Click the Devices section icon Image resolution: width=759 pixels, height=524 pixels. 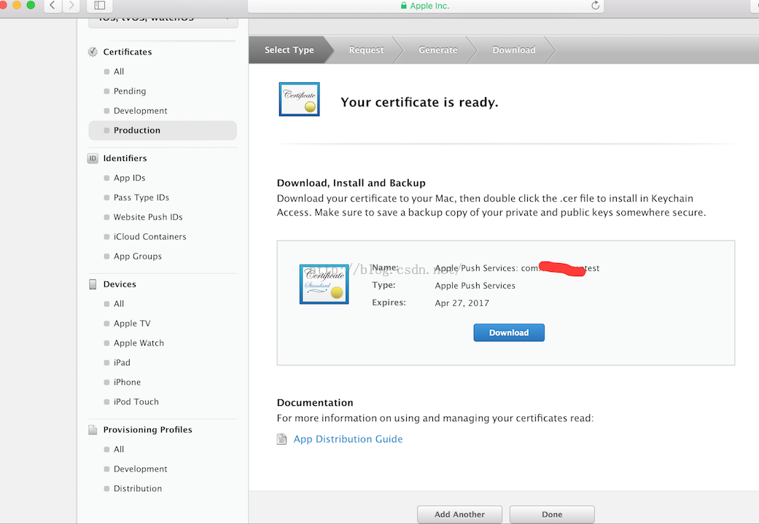click(x=93, y=284)
